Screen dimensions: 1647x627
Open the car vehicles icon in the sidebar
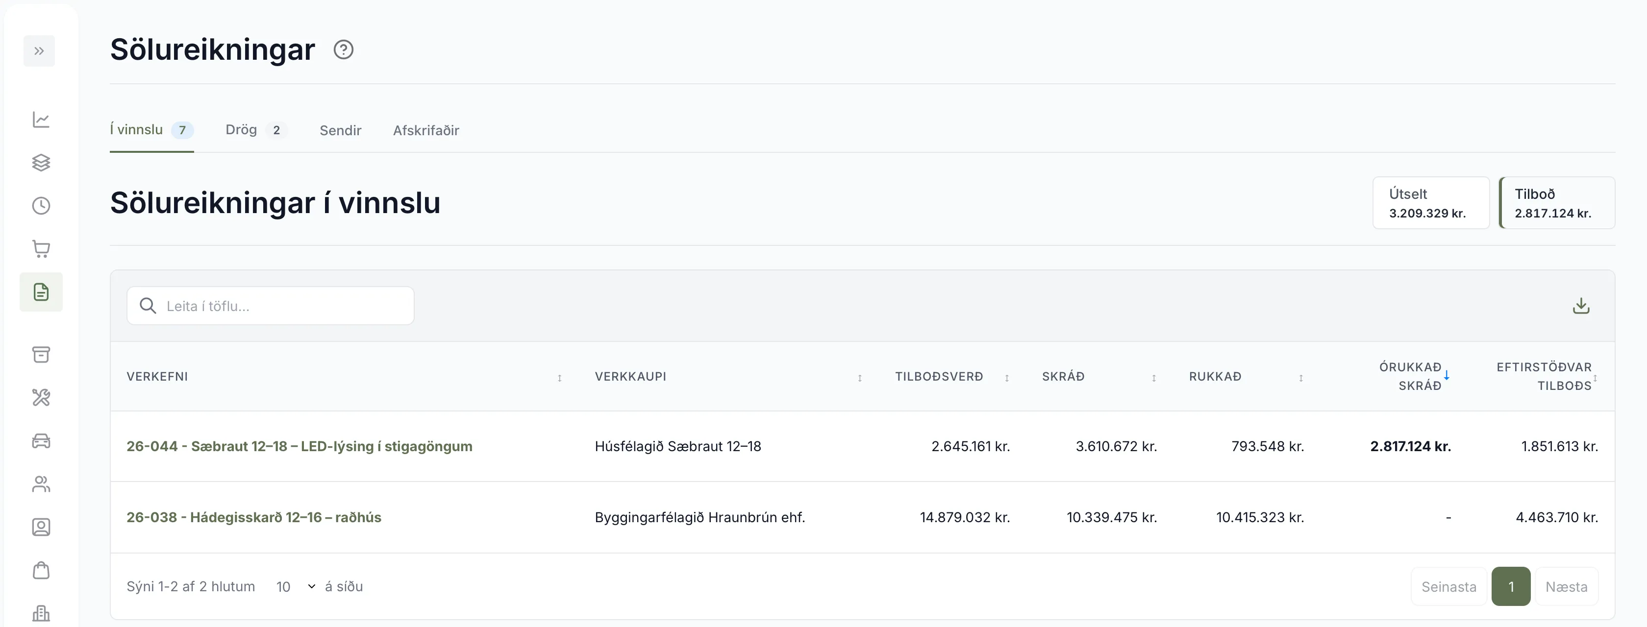pyautogui.click(x=41, y=441)
